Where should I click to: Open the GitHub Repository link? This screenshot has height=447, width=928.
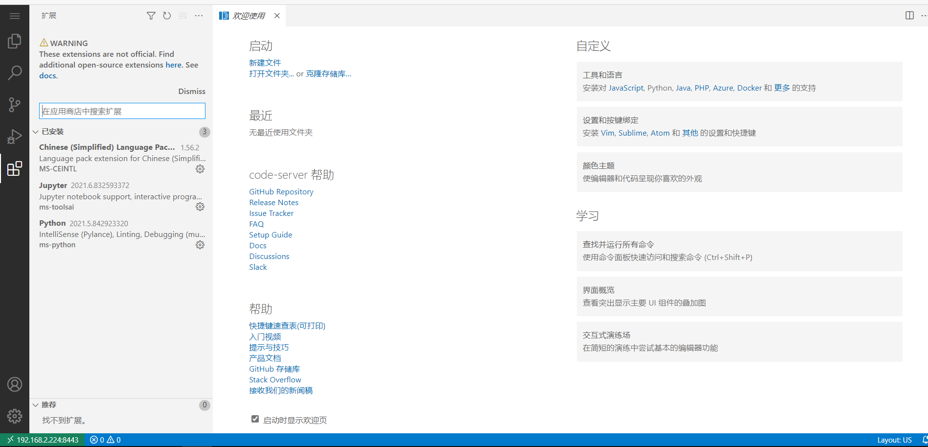tap(281, 192)
